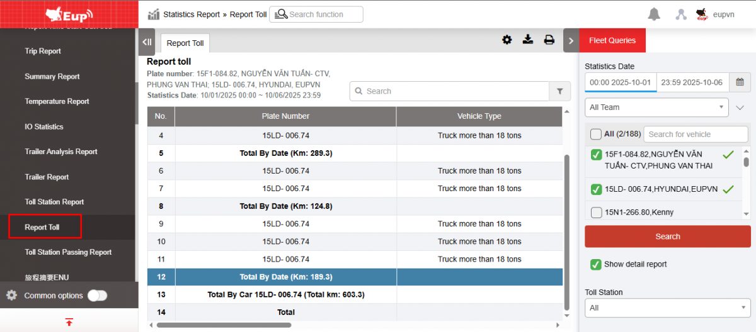Screen dimensions: 756x332
Task: Switch to the Fleet Queries tab
Action: tap(612, 40)
